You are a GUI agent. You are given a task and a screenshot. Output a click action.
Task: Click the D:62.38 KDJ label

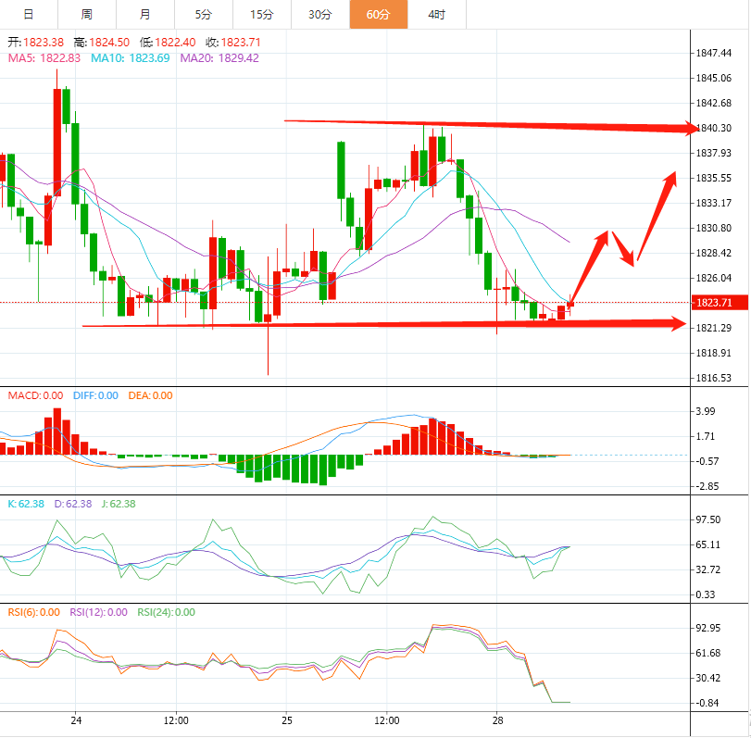73,504
